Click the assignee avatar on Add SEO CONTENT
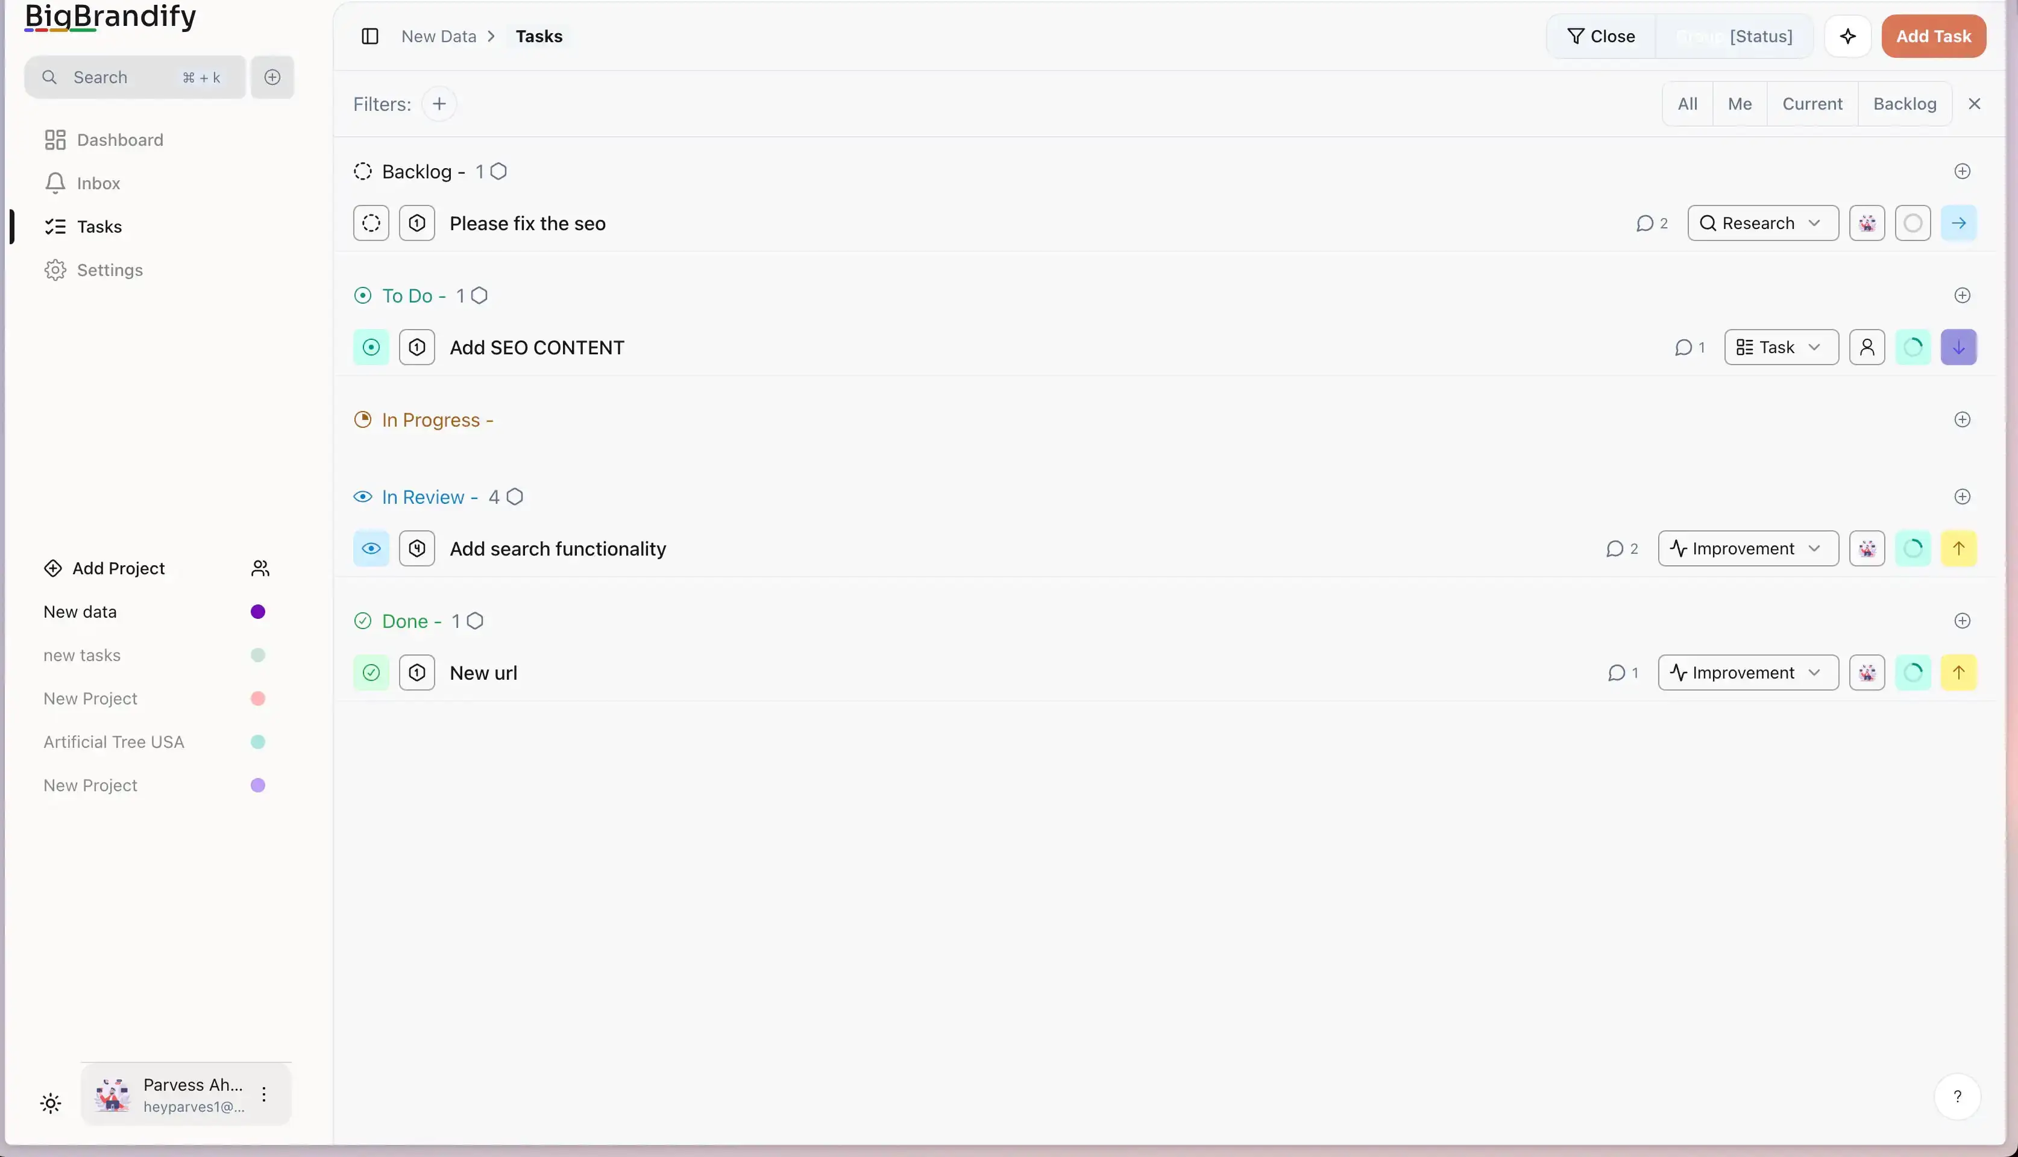 [1866, 346]
